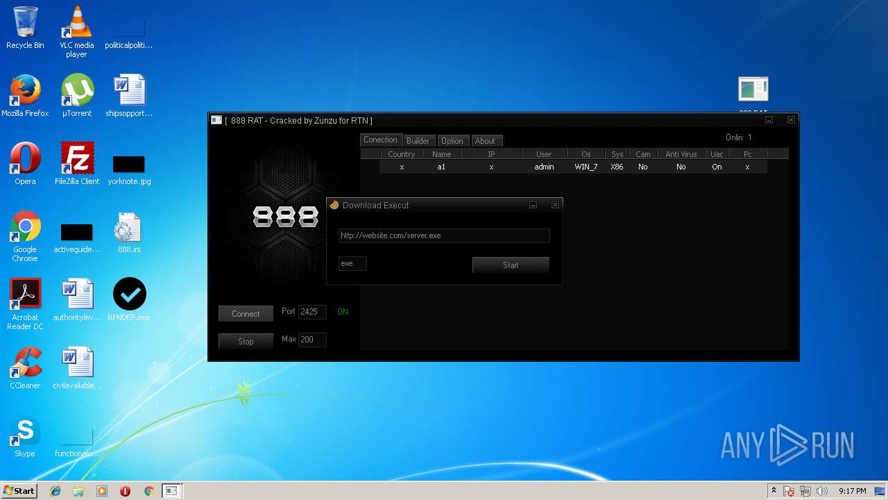Switch to the Conection tab
This screenshot has height=500, width=888.
[380, 140]
